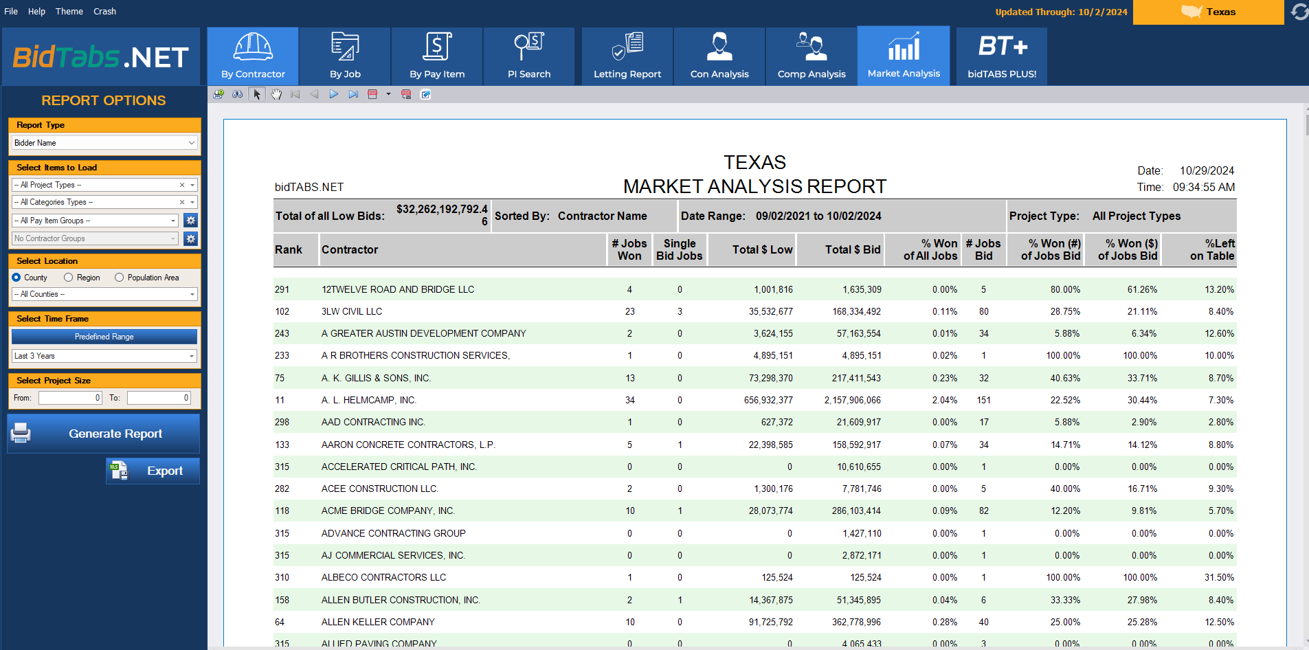Switch to the By Pay Item tab
The width and height of the screenshot is (1309, 650).
[x=437, y=56]
